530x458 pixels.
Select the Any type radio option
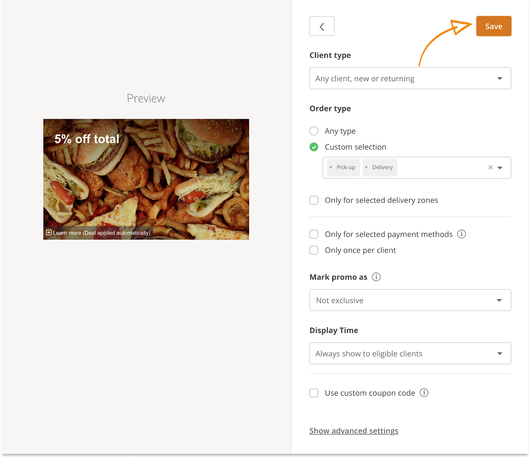click(314, 131)
